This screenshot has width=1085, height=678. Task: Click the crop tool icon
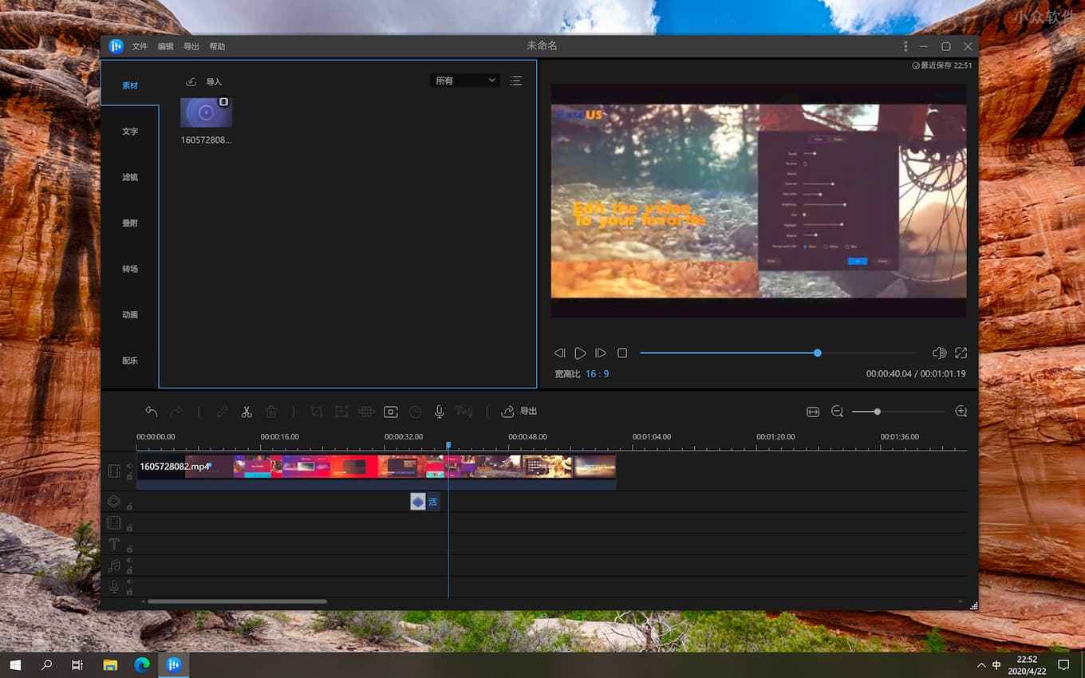[x=317, y=412]
